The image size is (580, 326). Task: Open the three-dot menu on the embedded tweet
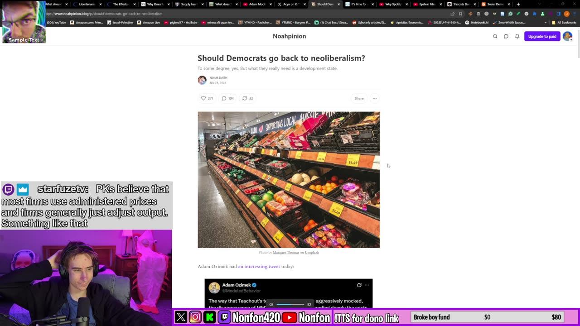(367, 285)
